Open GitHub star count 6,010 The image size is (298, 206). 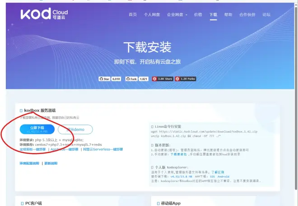click(116, 79)
